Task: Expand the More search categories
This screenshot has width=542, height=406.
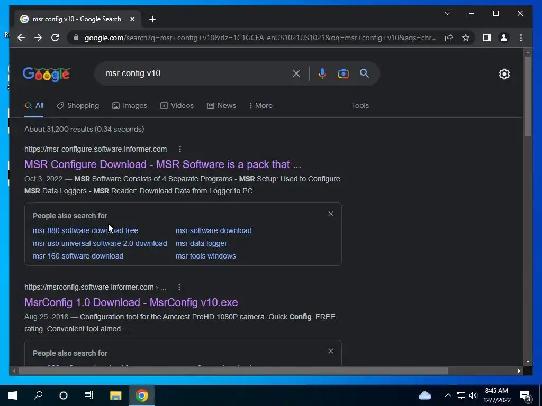Action: (x=260, y=106)
